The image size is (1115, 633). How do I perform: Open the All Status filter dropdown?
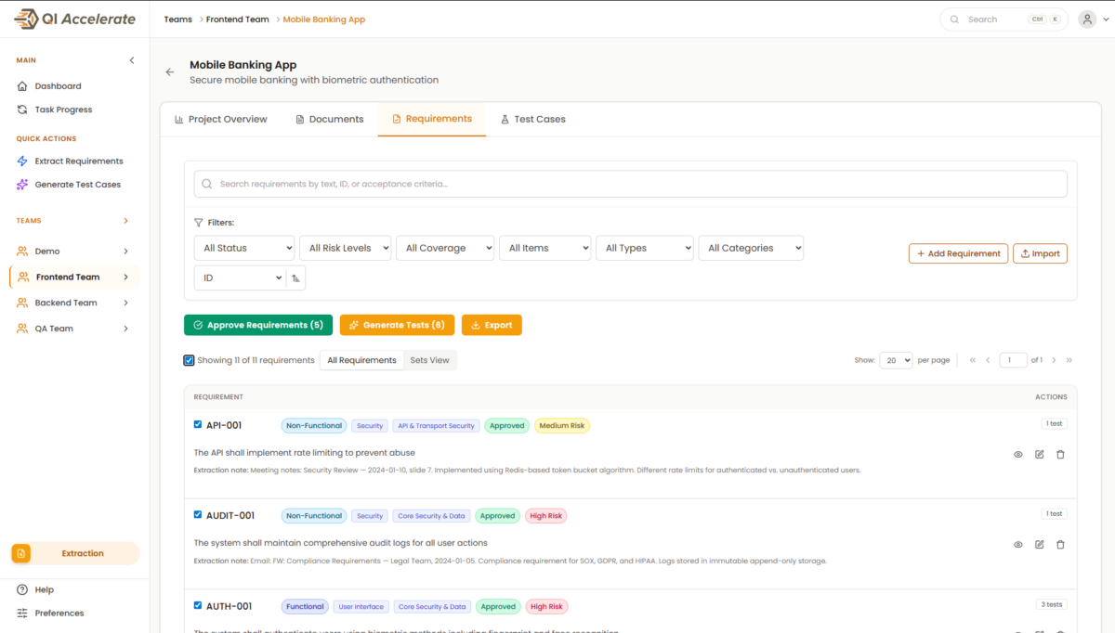tap(243, 249)
